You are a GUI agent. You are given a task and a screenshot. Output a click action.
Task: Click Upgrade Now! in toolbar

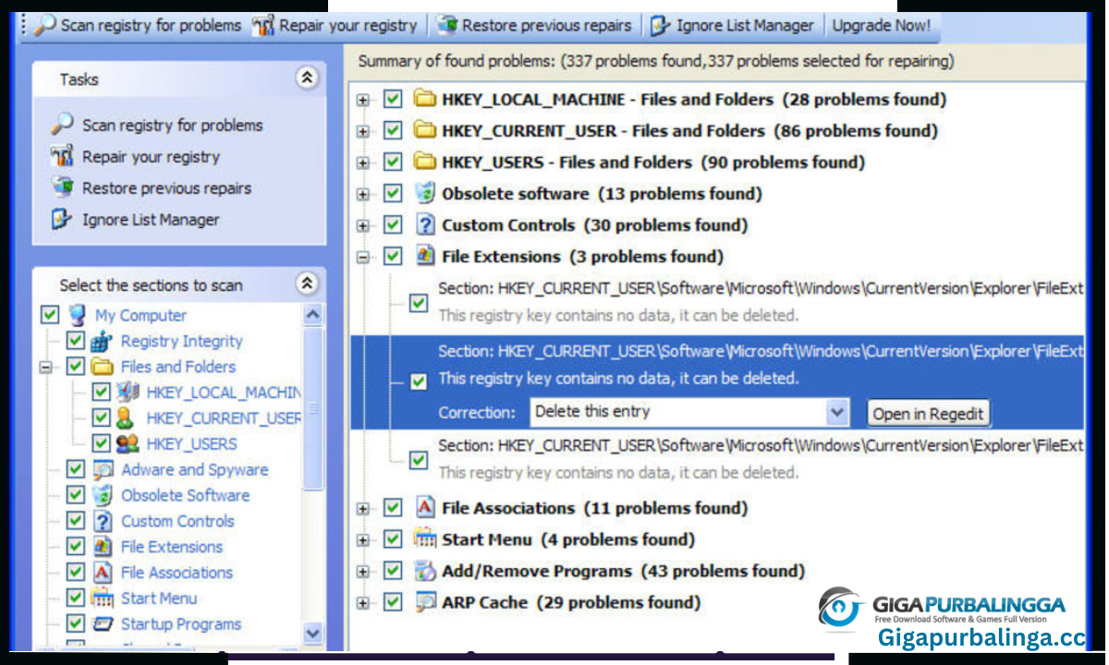click(x=882, y=26)
